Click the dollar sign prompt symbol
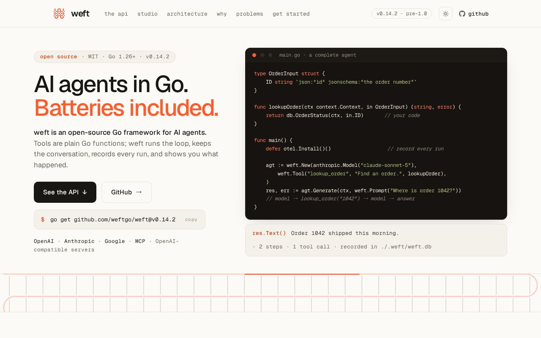This screenshot has width=541, height=338. [x=43, y=220]
